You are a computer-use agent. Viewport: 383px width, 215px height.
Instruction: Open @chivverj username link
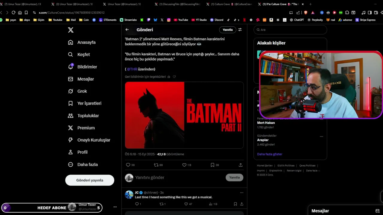tap(151, 193)
